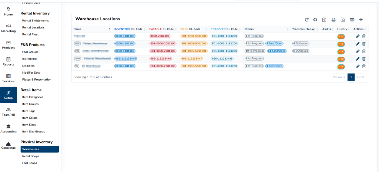
Task: Sort by INVENTORY GL Code column
Action: tap(128, 29)
